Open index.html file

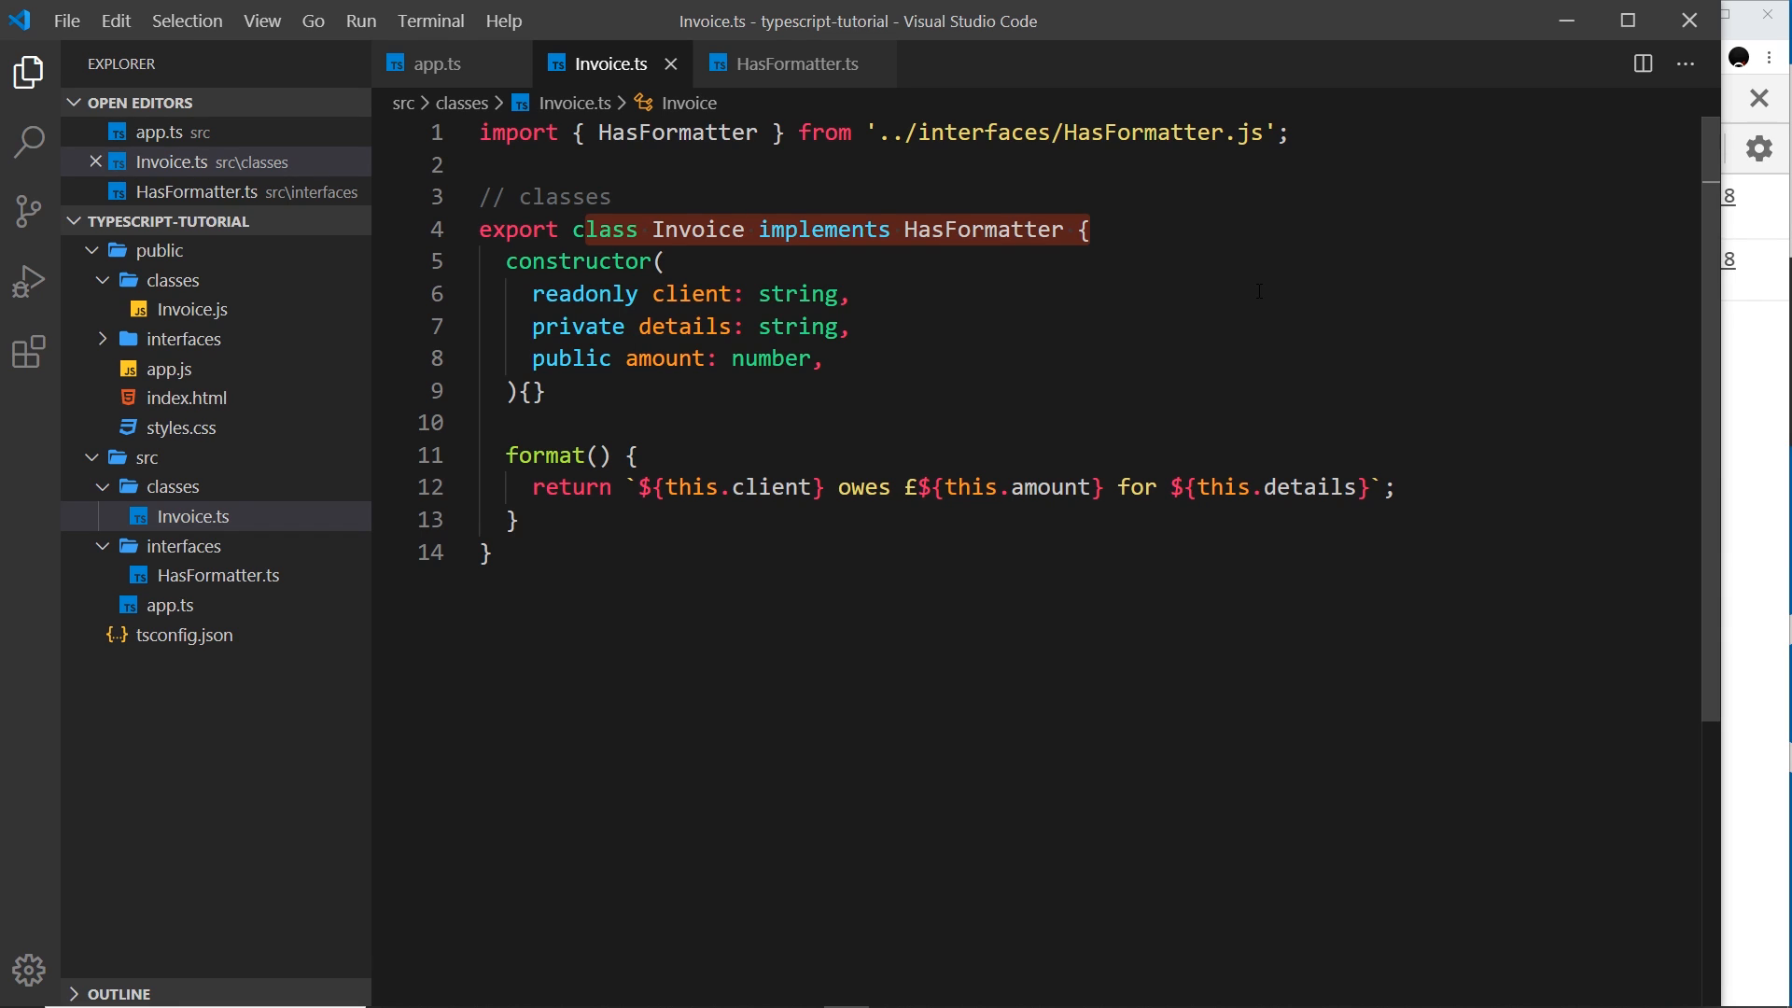pos(187,398)
